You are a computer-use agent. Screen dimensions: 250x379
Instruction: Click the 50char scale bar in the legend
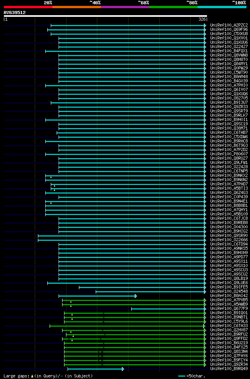coord(182,376)
